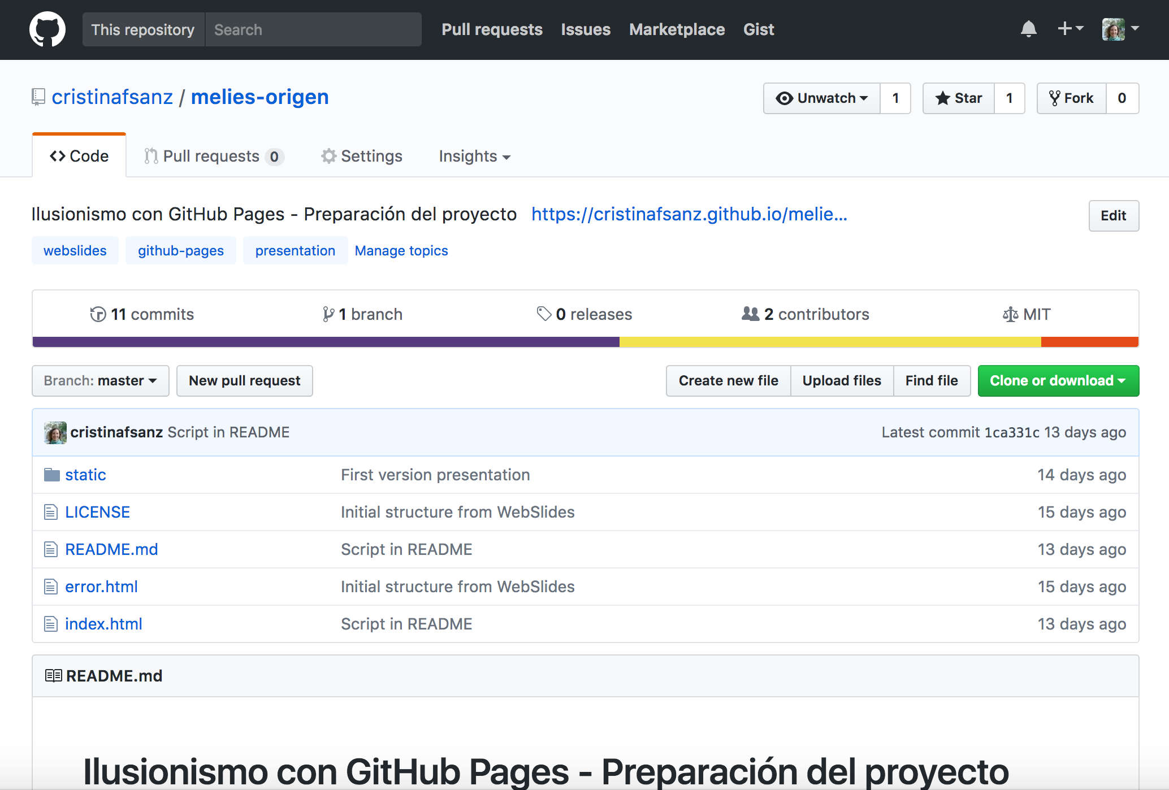1169x790 pixels.
Task: Star the melies-origen repository
Action: click(x=959, y=98)
